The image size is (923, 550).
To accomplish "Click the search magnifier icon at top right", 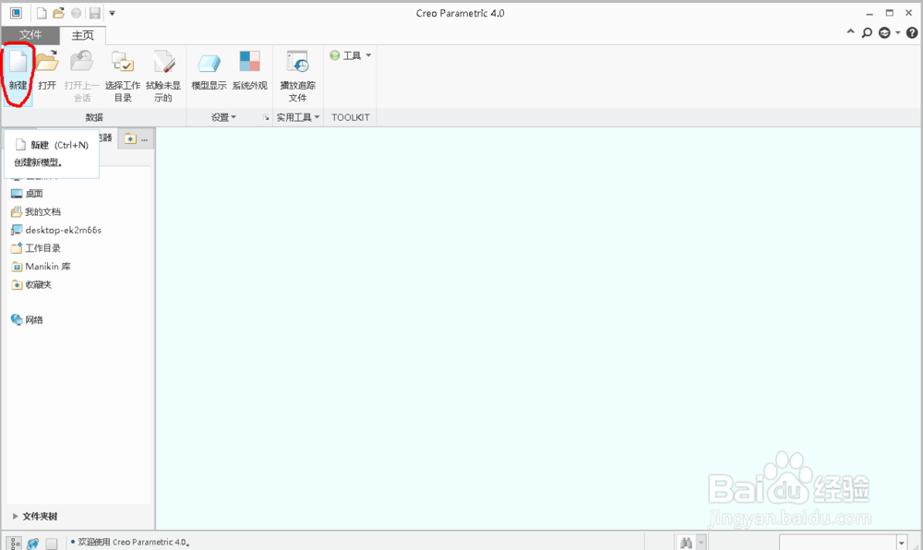I will (x=867, y=33).
